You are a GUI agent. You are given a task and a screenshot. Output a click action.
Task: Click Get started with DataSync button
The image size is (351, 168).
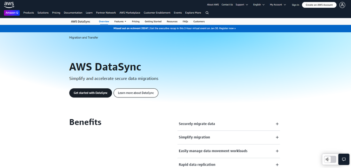point(91,93)
